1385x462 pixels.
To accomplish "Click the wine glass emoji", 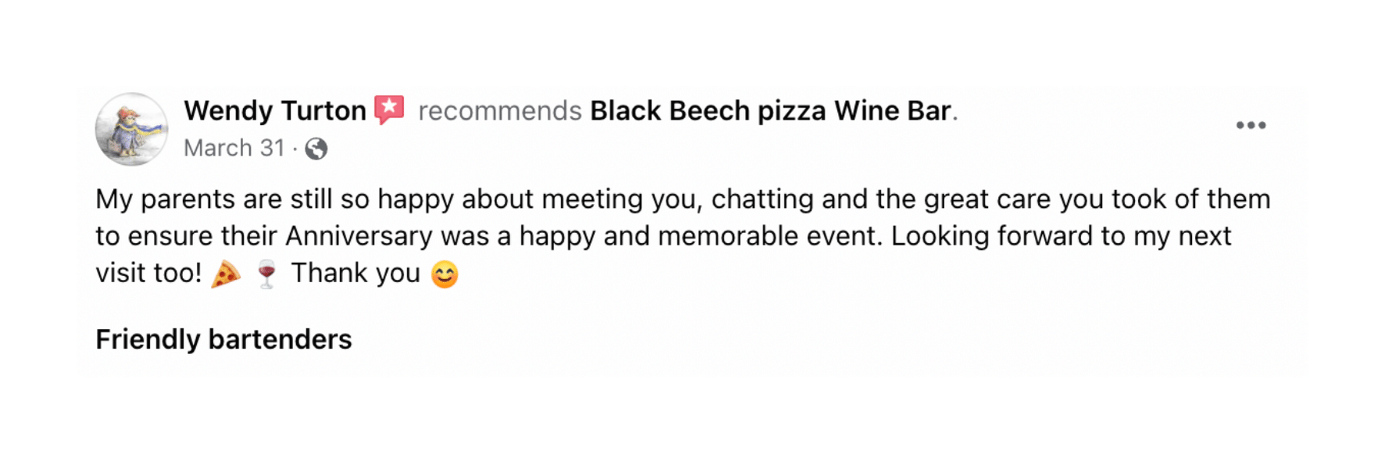I will [267, 274].
